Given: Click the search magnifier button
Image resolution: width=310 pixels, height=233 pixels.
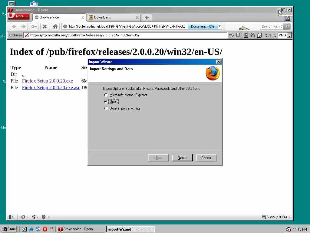Looking at the screenshot, I should point(287,26).
